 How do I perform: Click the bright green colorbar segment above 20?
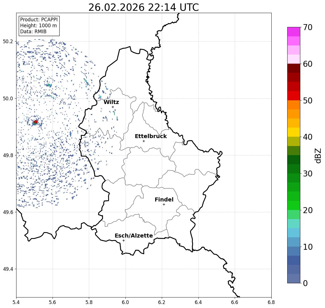pos(294,205)
